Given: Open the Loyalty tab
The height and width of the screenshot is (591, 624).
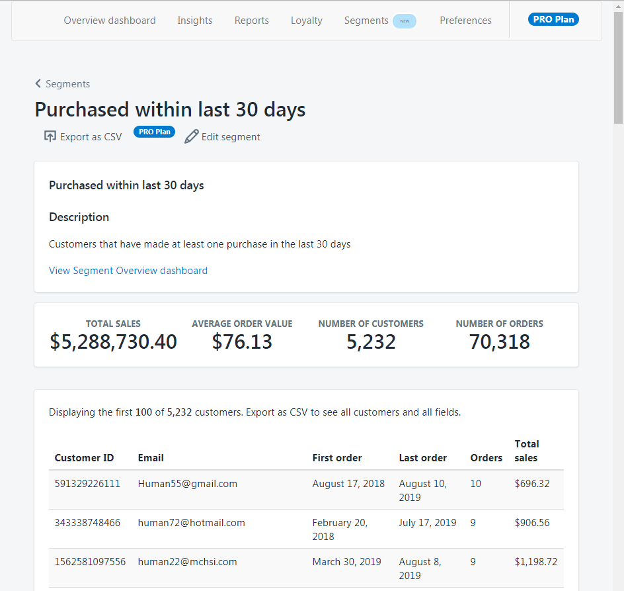Looking at the screenshot, I should 307,21.
